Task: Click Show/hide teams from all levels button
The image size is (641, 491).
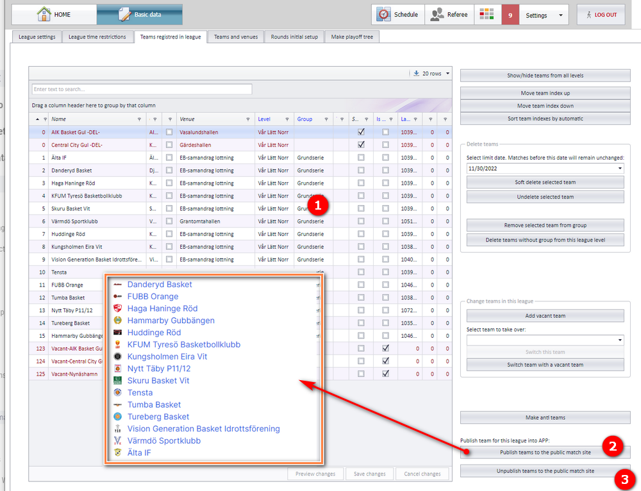Action: pos(545,76)
